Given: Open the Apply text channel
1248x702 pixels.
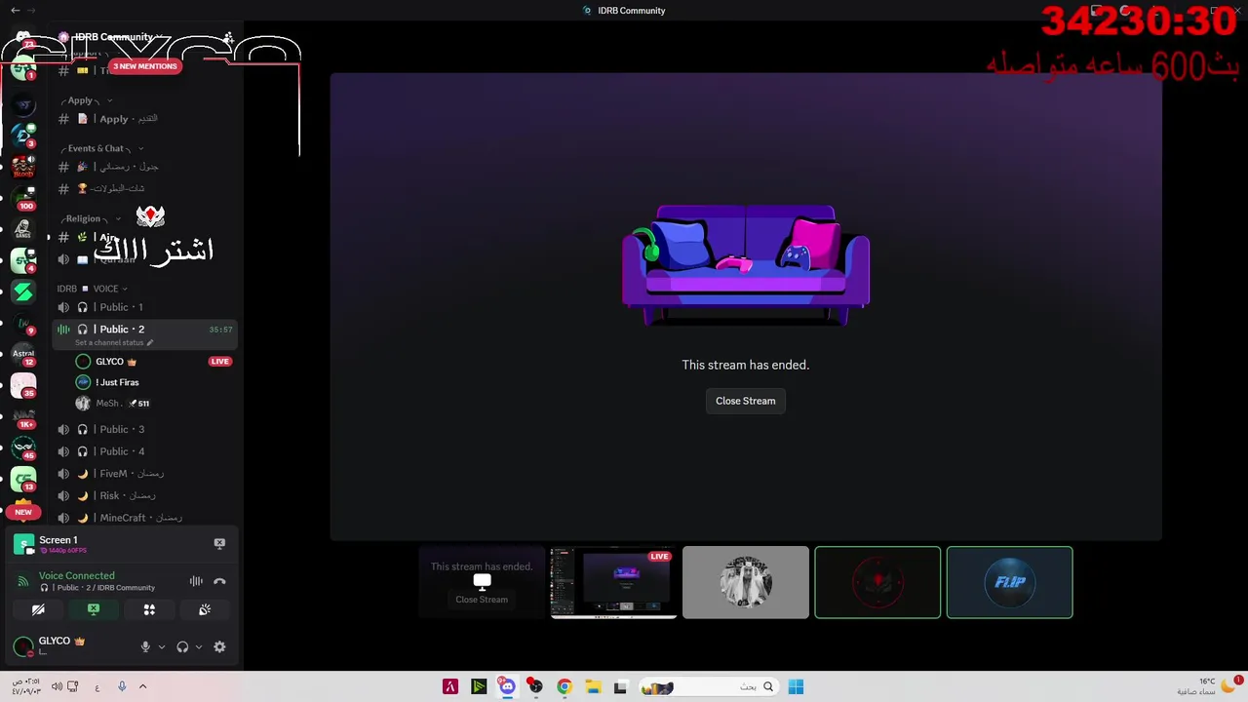Looking at the screenshot, I should pos(145,119).
